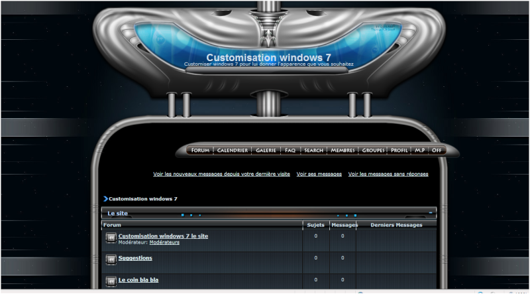The height and width of the screenshot is (294, 530).
Task: Click the banner subtitle about customising Windows 7
Action: [x=269, y=64]
